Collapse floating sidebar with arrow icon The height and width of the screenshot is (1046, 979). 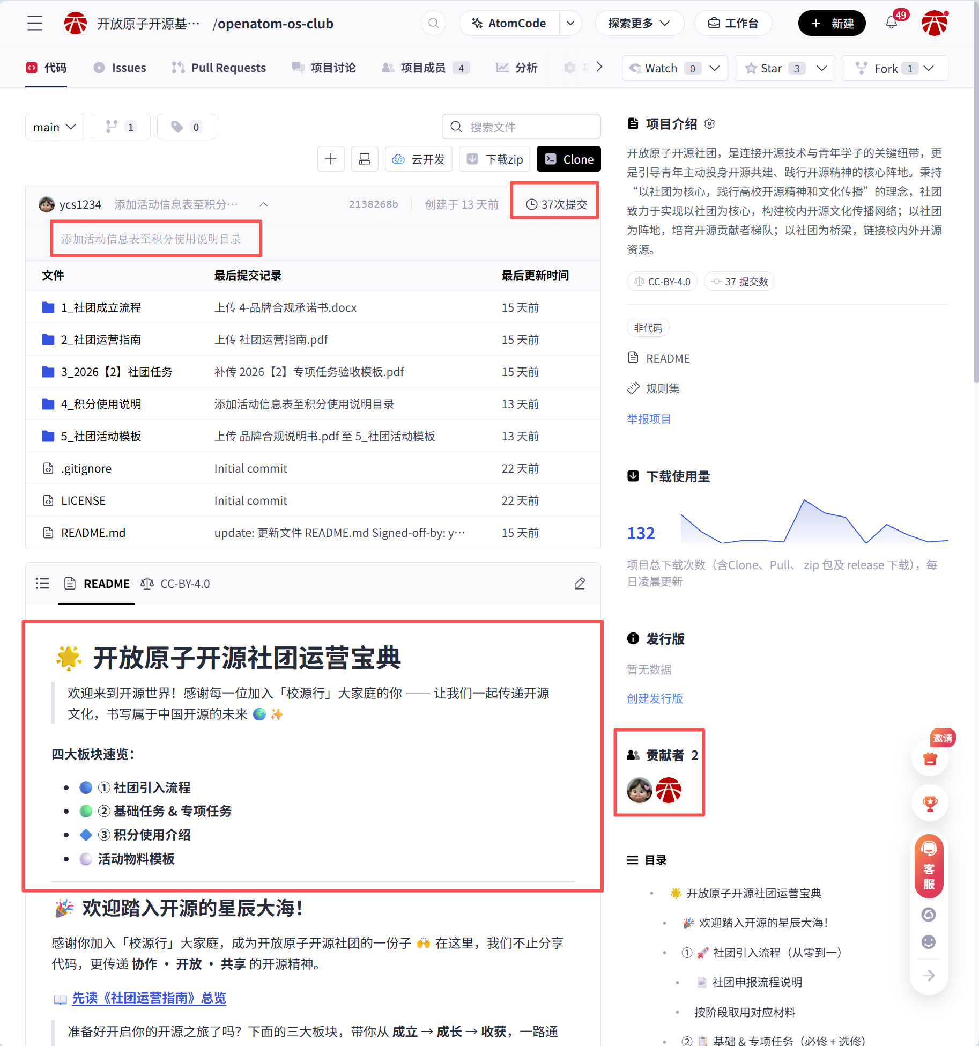(x=929, y=975)
